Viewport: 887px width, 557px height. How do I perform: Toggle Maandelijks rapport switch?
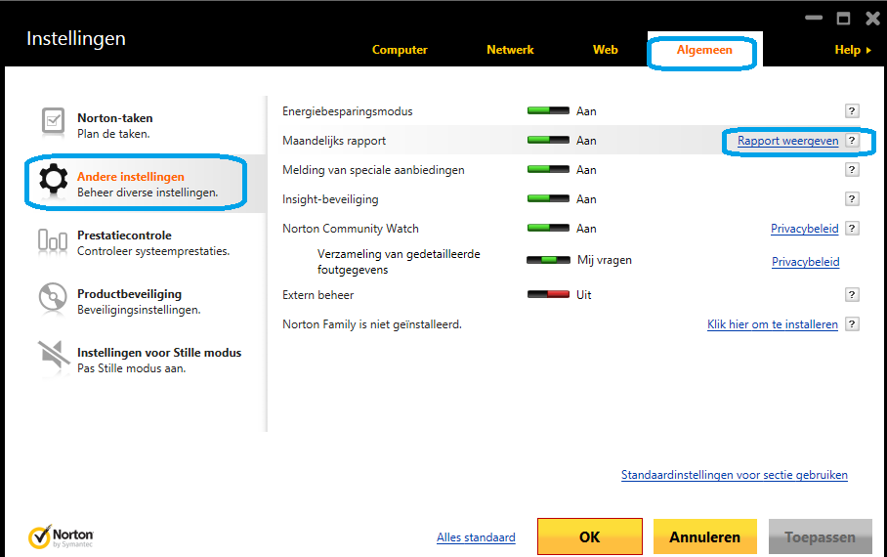(x=548, y=141)
